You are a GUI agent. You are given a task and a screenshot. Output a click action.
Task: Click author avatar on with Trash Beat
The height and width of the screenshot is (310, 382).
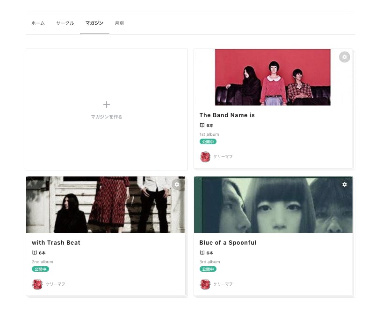coord(37,284)
